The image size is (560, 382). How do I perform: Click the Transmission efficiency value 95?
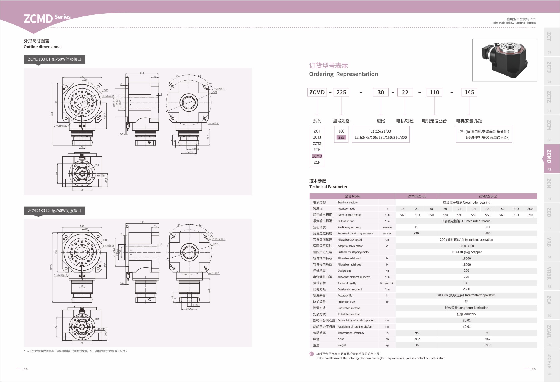coord(417,333)
